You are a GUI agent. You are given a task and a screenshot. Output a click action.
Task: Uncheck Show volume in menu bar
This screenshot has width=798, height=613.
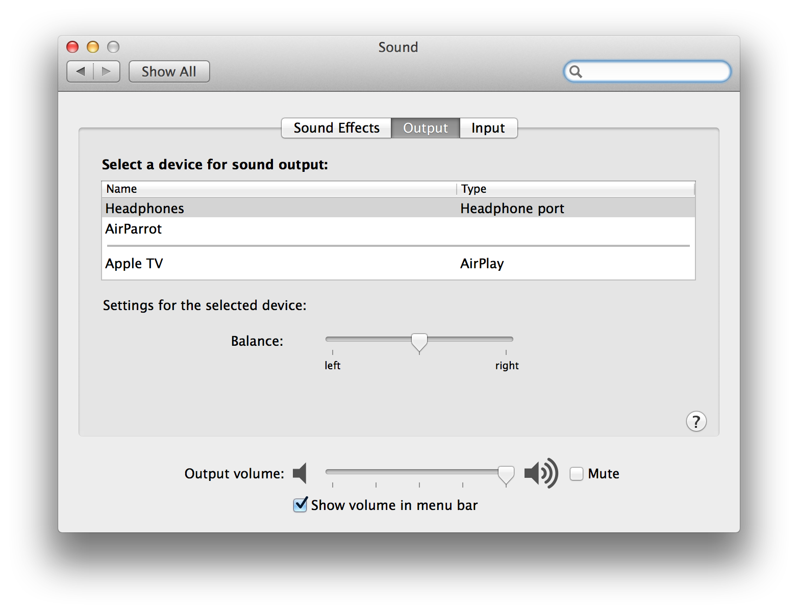301,505
